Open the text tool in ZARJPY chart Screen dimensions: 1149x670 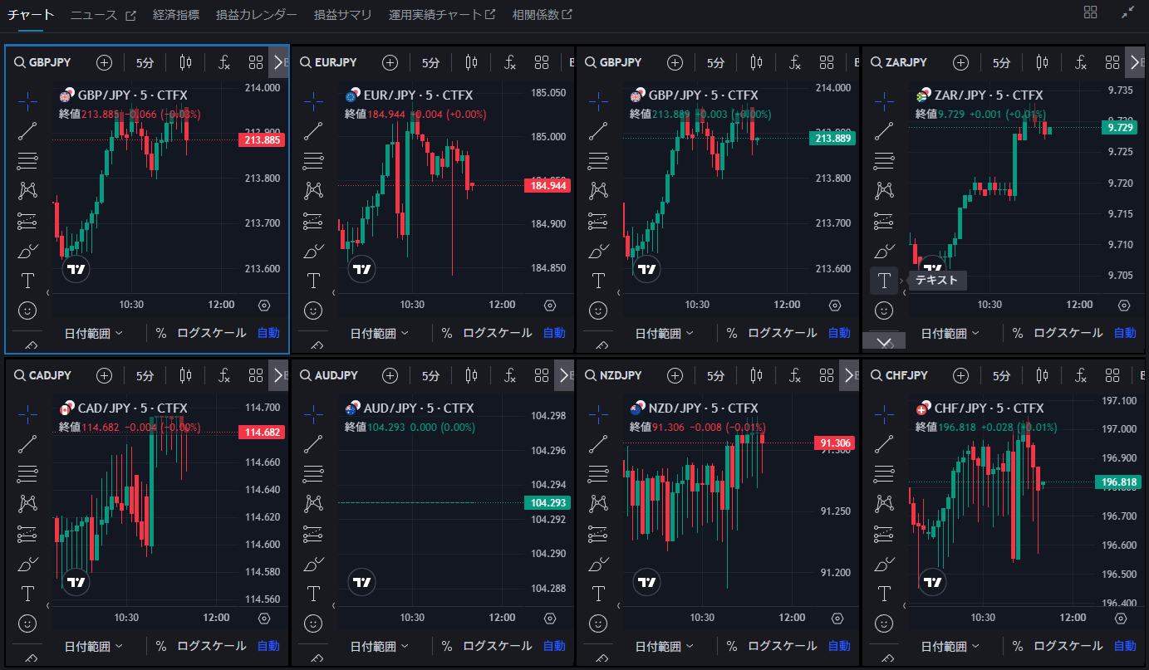point(884,281)
